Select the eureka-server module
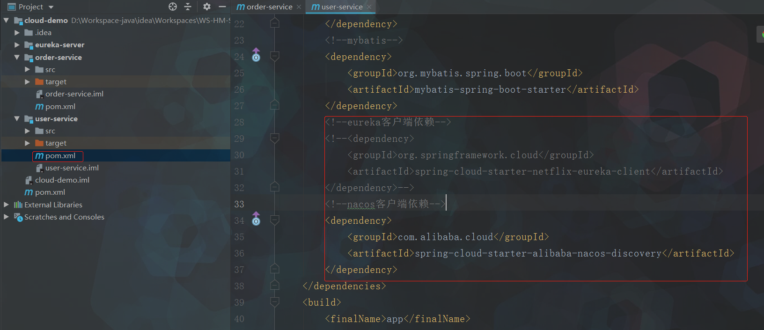Image resolution: width=764 pixels, height=330 pixels. click(x=59, y=45)
